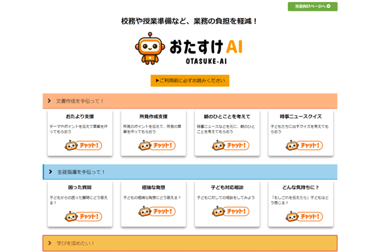
Task: Open the チャット robot icon for 所見作成支援
Action: tap(157, 145)
